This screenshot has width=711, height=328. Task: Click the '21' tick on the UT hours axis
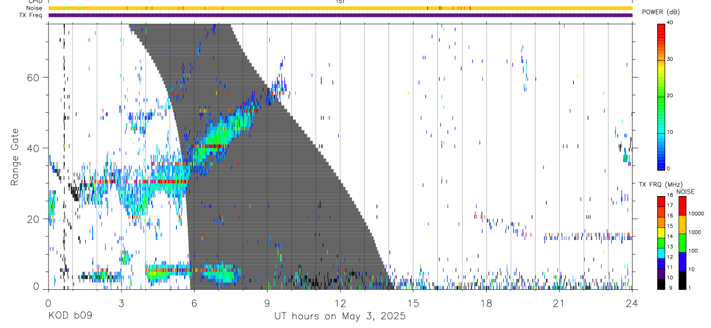559,303
